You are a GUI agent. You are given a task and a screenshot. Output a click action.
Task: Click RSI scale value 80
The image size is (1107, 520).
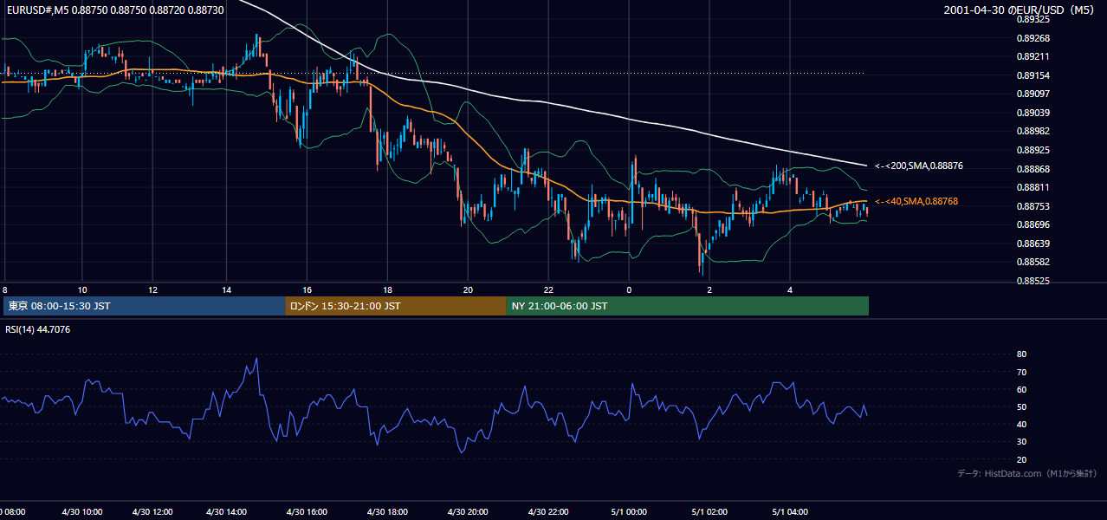[1021, 354]
